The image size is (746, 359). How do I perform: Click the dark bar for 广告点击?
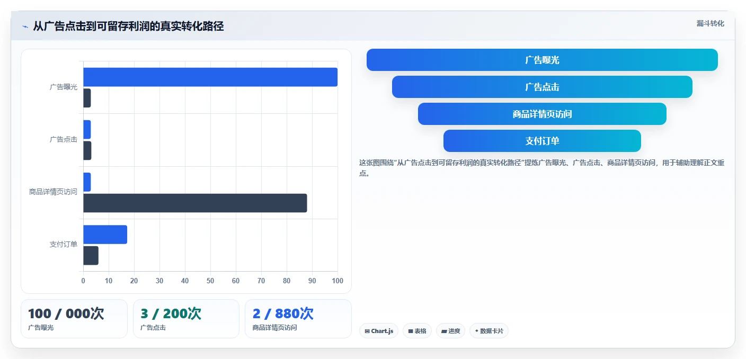point(87,150)
